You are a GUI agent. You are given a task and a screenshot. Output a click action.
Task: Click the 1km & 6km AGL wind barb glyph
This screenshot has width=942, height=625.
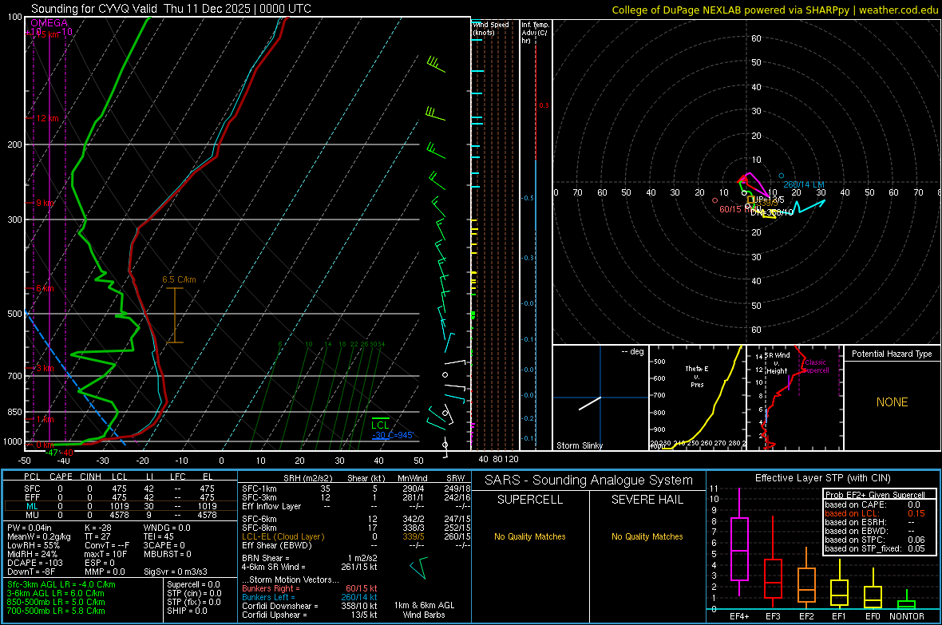(419, 568)
